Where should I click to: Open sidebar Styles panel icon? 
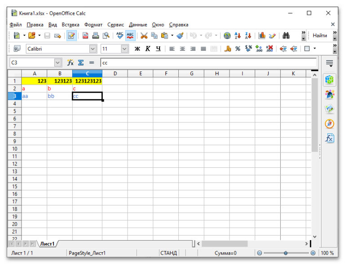point(329,94)
